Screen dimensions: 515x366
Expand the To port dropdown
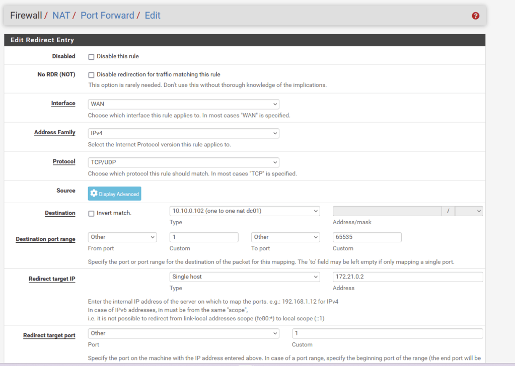point(285,237)
